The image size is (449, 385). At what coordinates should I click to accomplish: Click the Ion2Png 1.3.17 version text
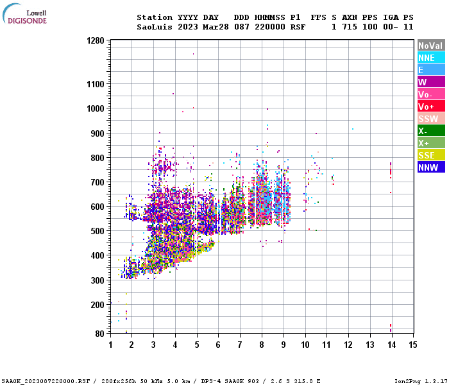click(421, 381)
